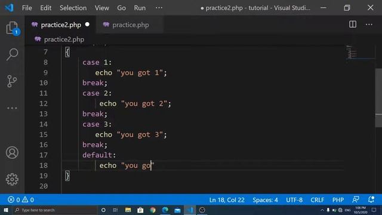Click unsaved dot on practice2.php tab

(87, 24)
